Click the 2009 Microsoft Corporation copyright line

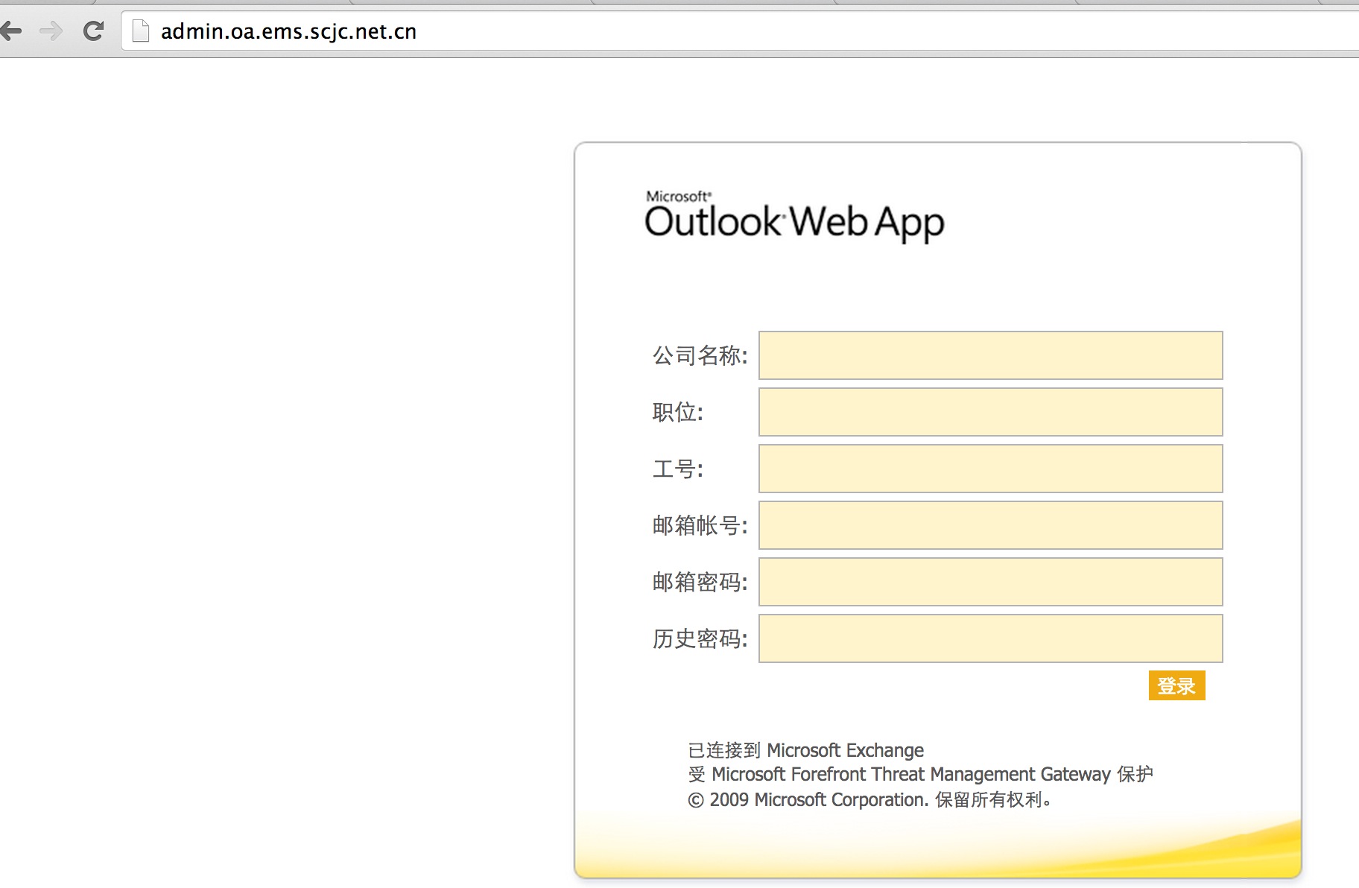869,800
